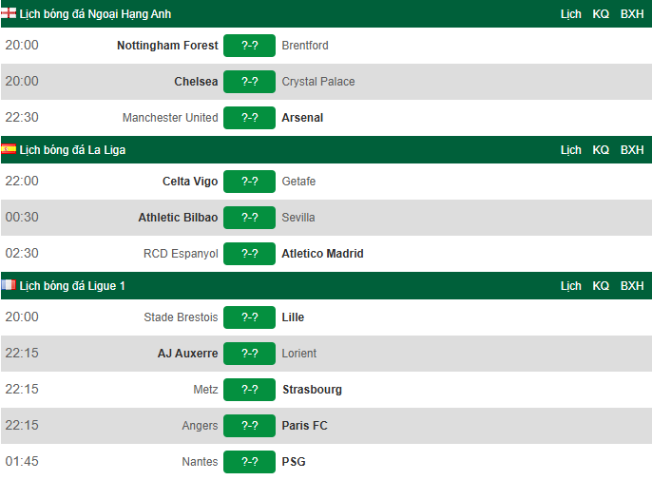Open the La Liga BXH standings link

coord(632,150)
